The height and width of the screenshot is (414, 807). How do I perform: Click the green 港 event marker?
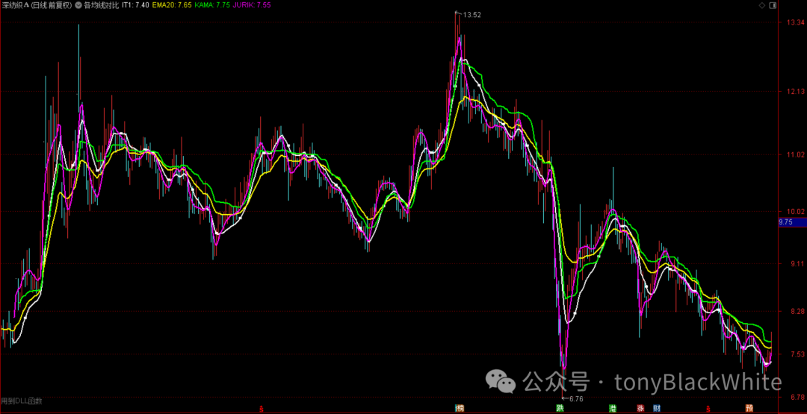613,409
